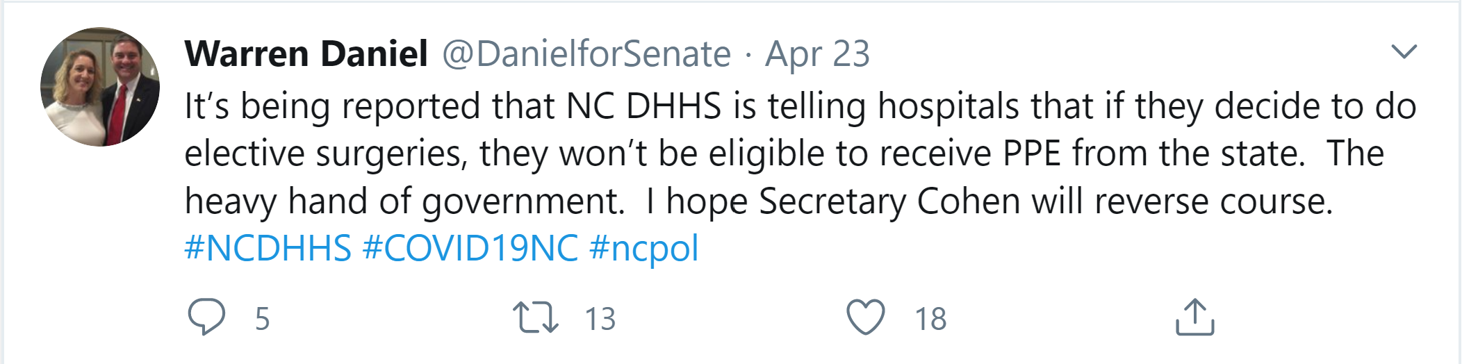Click the reply speech bubble icon
Screen dimensions: 1462x364
206,317
